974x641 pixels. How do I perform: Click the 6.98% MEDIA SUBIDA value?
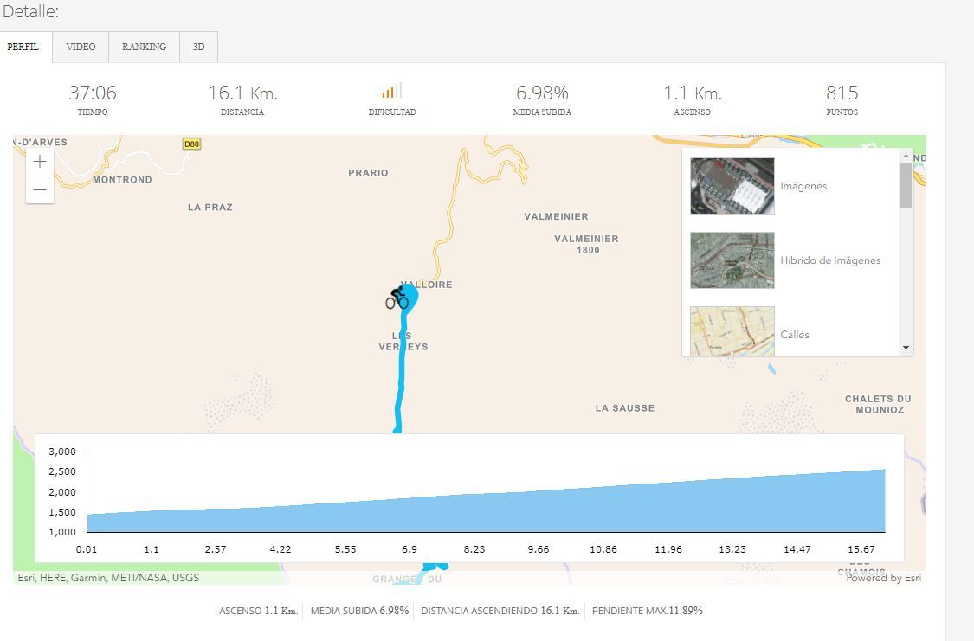point(542,93)
